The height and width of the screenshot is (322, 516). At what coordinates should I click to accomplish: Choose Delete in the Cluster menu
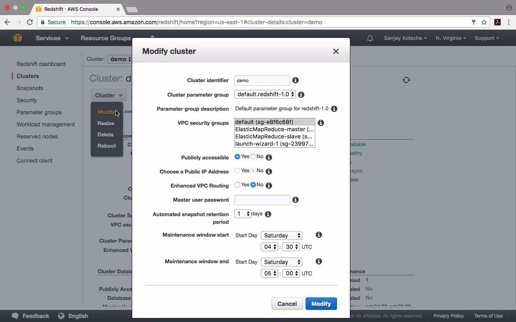[x=106, y=135]
